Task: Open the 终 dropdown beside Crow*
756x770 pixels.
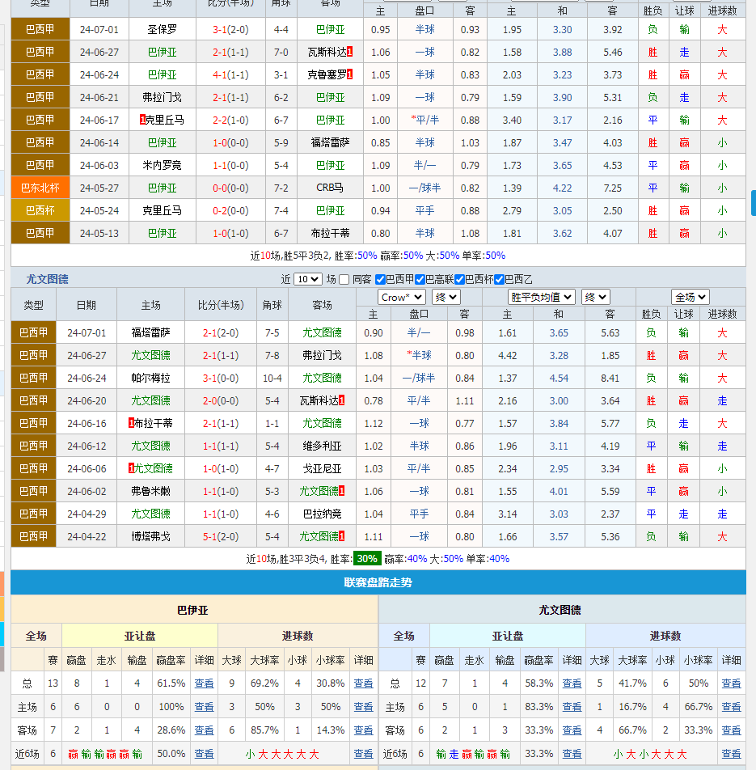Action: tap(446, 296)
